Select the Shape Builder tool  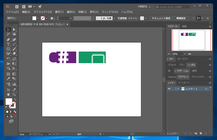[x=8, y=68]
